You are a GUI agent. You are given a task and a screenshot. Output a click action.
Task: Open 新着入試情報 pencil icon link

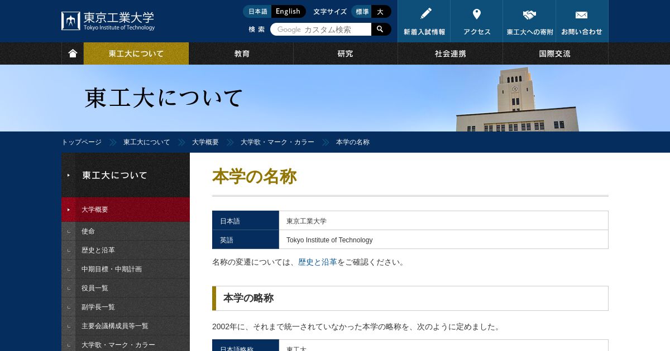tap(424, 21)
